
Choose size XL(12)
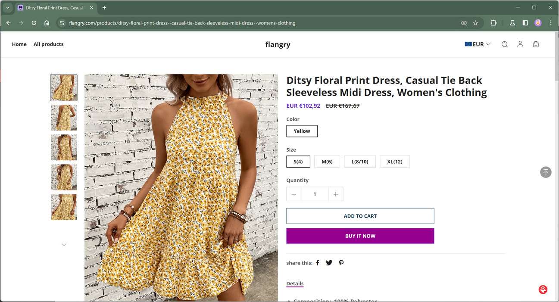pos(394,162)
